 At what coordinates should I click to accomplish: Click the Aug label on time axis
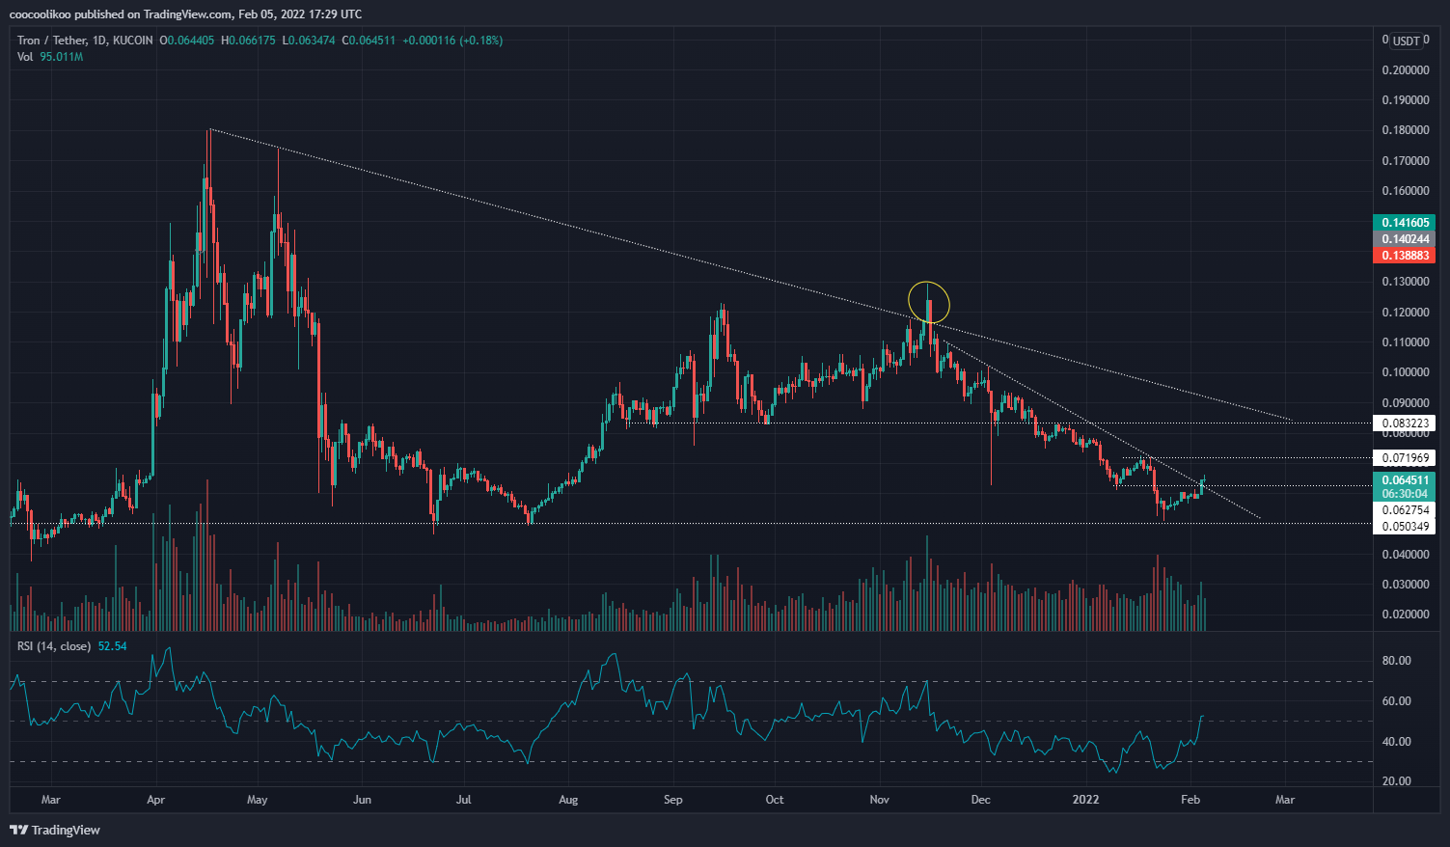pyautogui.click(x=568, y=800)
